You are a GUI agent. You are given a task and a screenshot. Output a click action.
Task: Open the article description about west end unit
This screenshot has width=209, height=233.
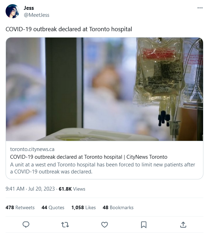click(x=102, y=168)
